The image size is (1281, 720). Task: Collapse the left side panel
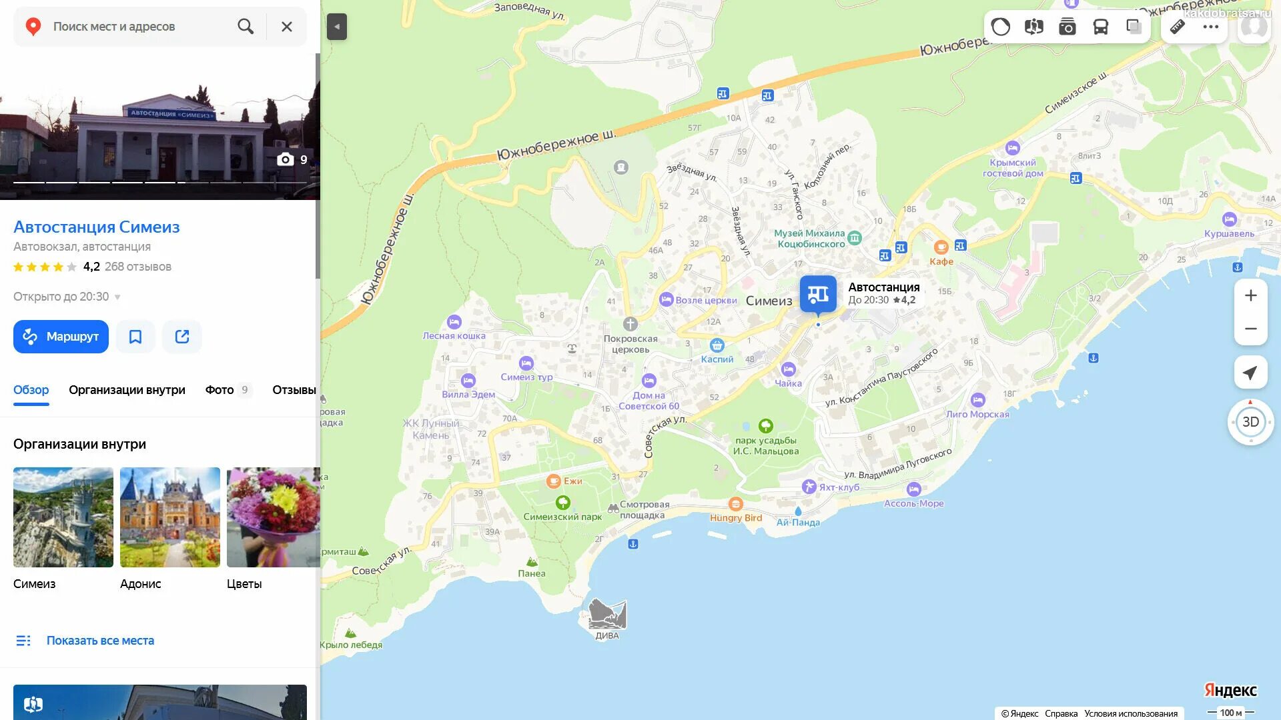pyautogui.click(x=337, y=27)
